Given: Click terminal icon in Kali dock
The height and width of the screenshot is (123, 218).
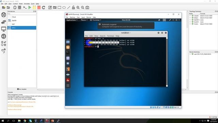Looking at the screenshot, I should pos(68,53).
